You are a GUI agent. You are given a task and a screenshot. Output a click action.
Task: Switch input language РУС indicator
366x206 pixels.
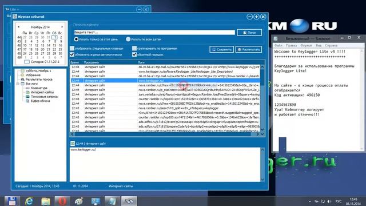(339, 201)
